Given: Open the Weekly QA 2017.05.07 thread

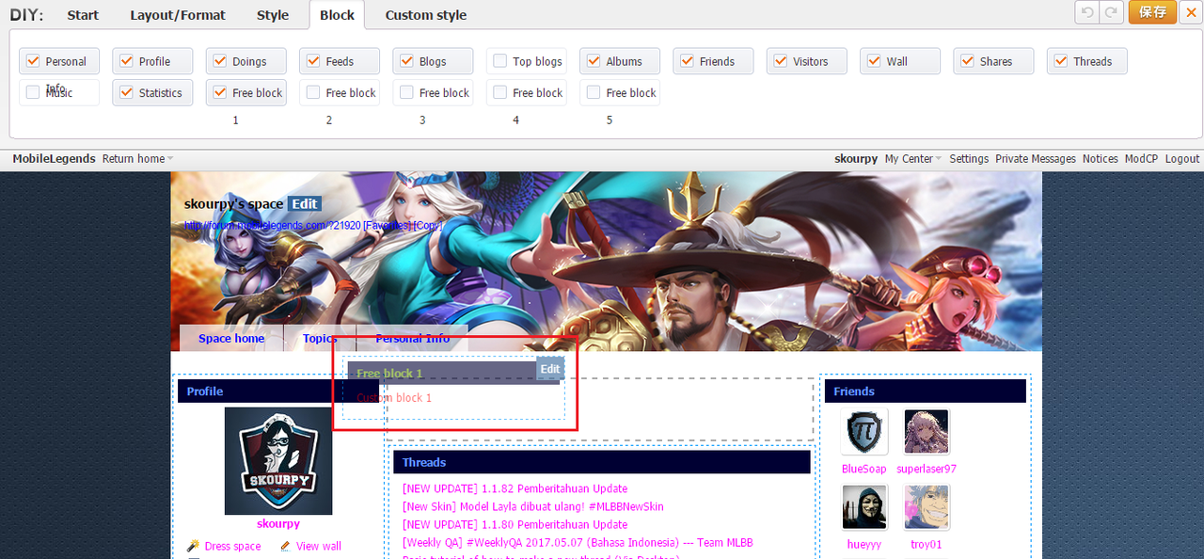Looking at the screenshot, I should tap(578, 542).
